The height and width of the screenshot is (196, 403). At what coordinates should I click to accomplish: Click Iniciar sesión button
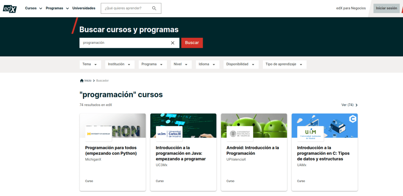coord(386,8)
